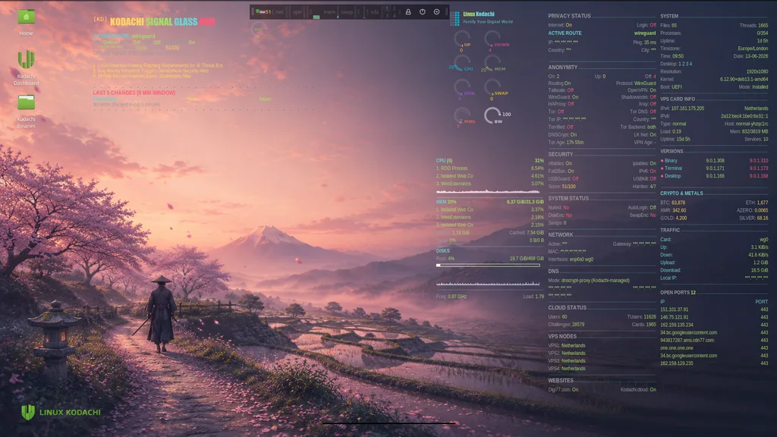Image resolution: width=777 pixels, height=437 pixels.
Task: Click the 'RDD Process' CPU row
Action: coord(489,168)
